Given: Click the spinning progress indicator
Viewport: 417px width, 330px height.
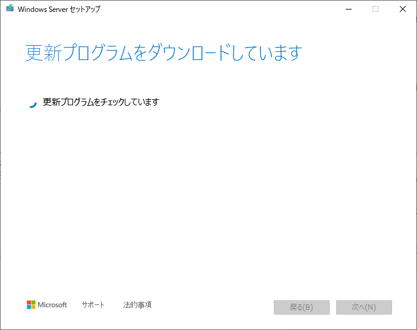Looking at the screenshot, I should click(x=33, y=104).
